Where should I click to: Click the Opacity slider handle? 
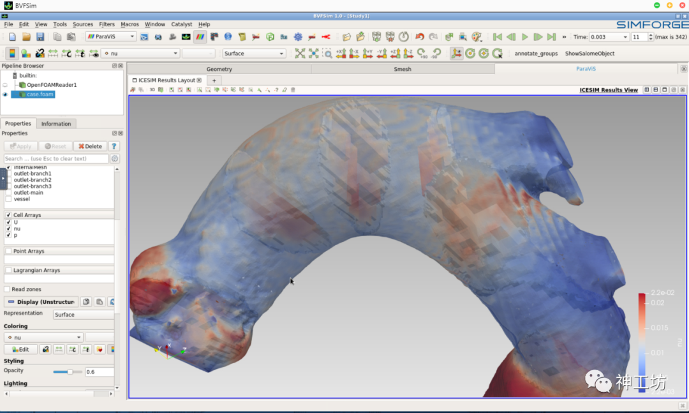tap(70, 372)
